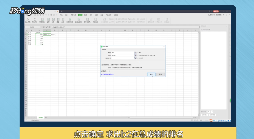Close the right side selection pane
This screenshot has height=139, width=254.
(227, 26)
